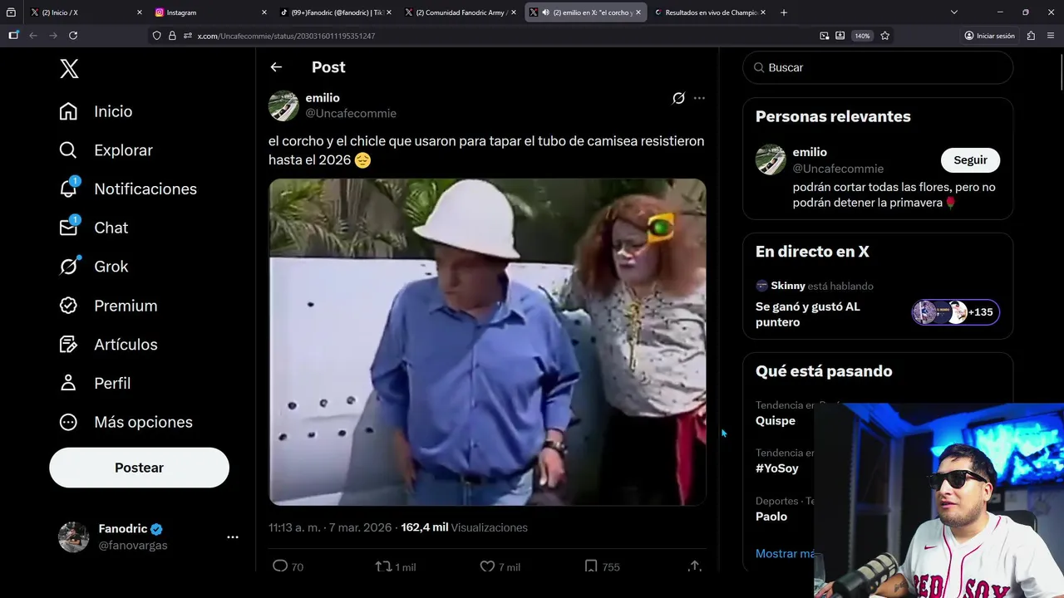Image resolution: width=1064 pixels, height=598 pixels.
Task: Click the Buscar search field
Action: tap(878, 67)
